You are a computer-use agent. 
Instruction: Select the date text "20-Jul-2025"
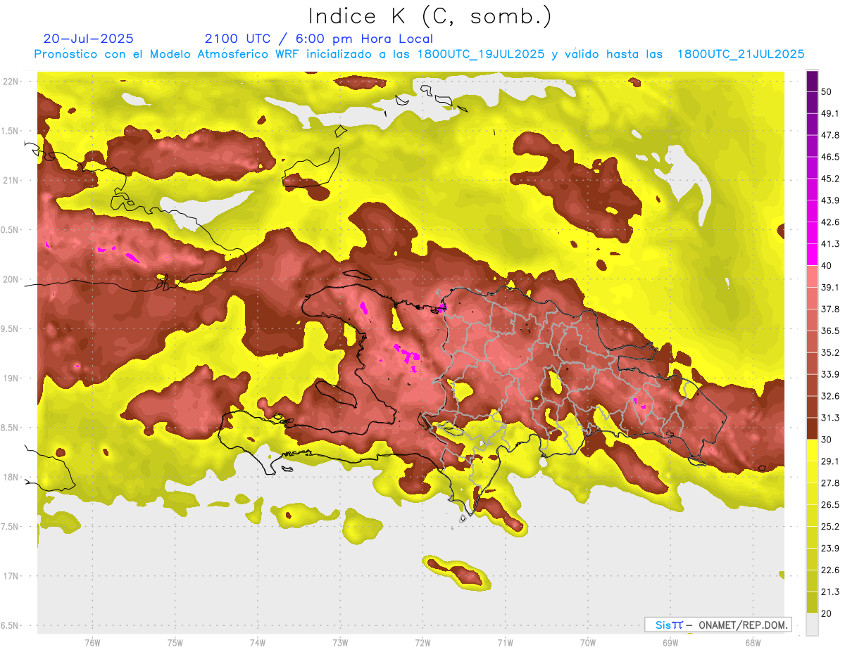(89, 39)
